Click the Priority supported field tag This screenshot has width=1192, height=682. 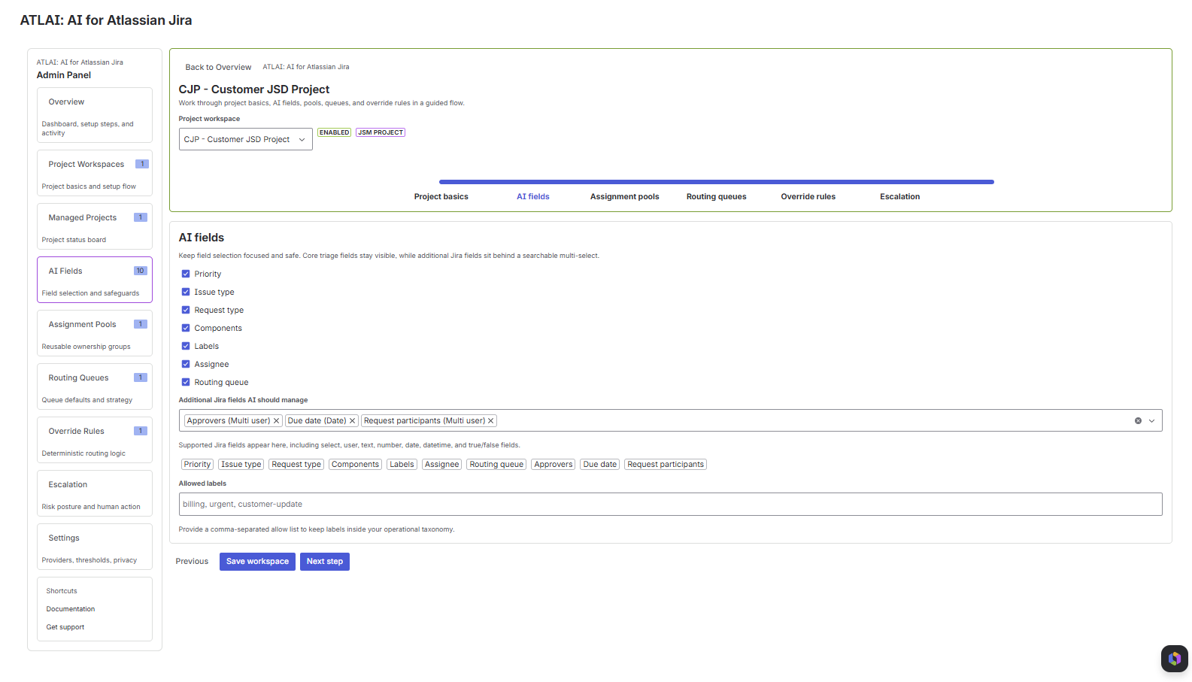point(198,465)
